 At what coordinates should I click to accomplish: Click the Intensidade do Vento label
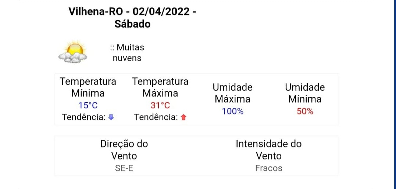pyautogui.click(x=269, y=150)
